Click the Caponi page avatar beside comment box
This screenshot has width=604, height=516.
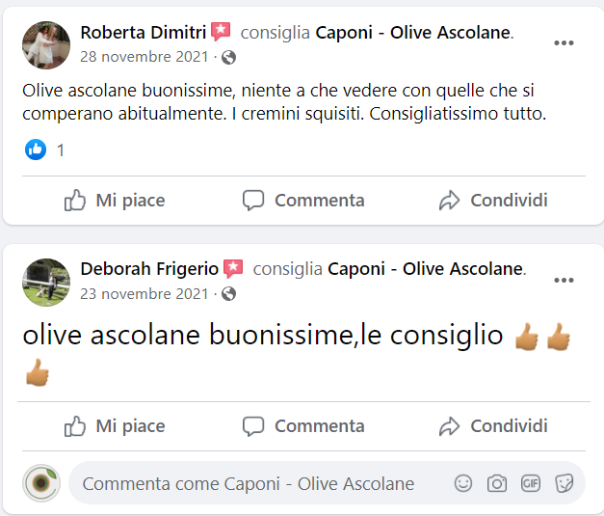click(40, 483)
